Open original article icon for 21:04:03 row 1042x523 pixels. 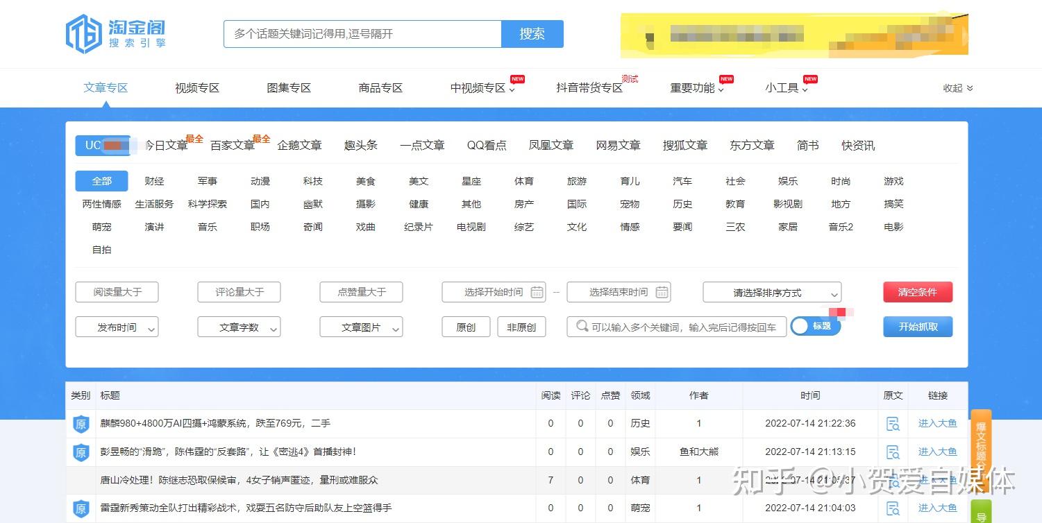point(893,508)
